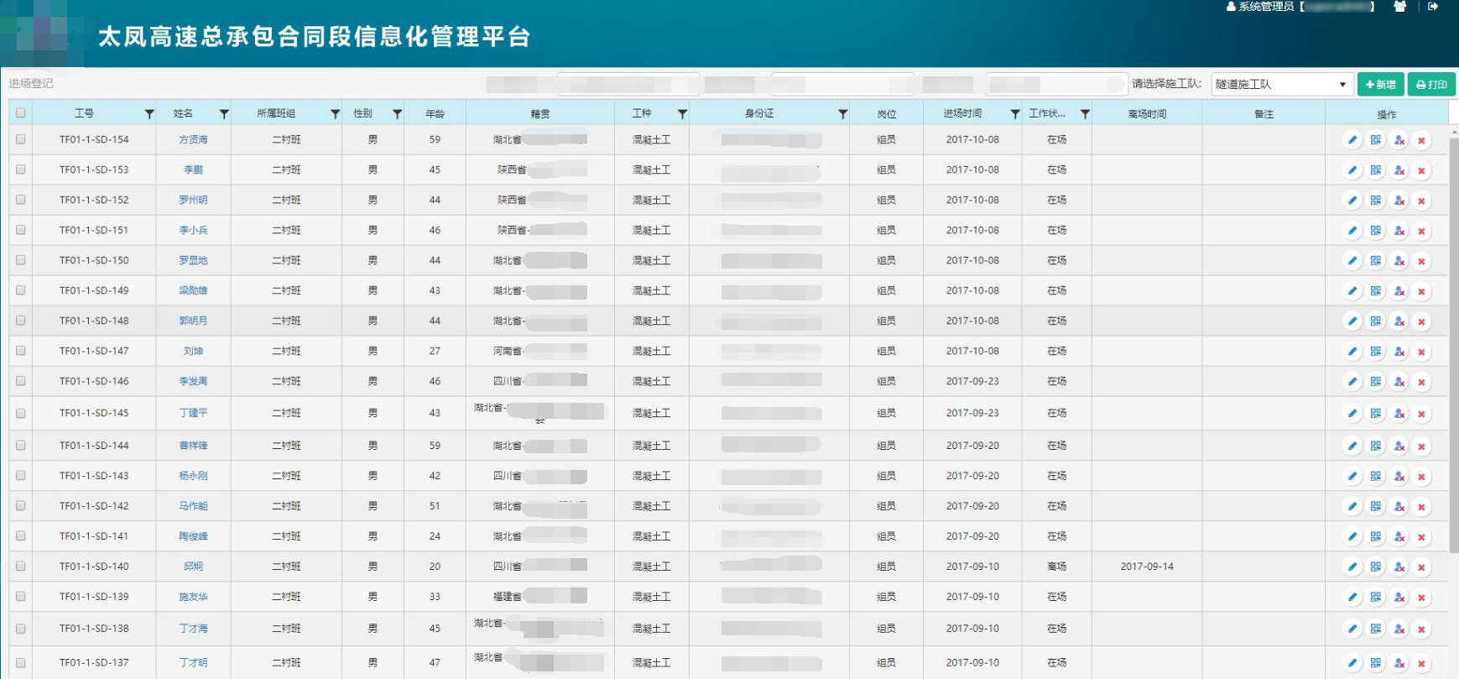This screenshot has height=679, width=1459.
Task: Select checkbox for row TF01-1-SD-145
Action: pyautogui.click(x=21, y=413)
